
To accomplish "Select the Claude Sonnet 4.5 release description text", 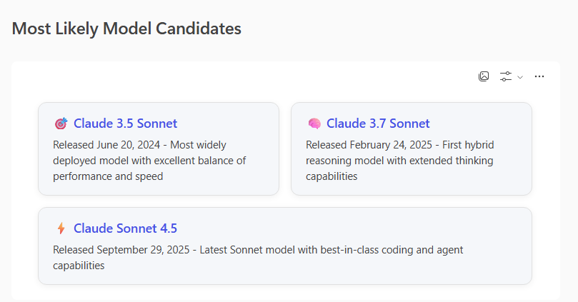I will click(x=257, y=258).
